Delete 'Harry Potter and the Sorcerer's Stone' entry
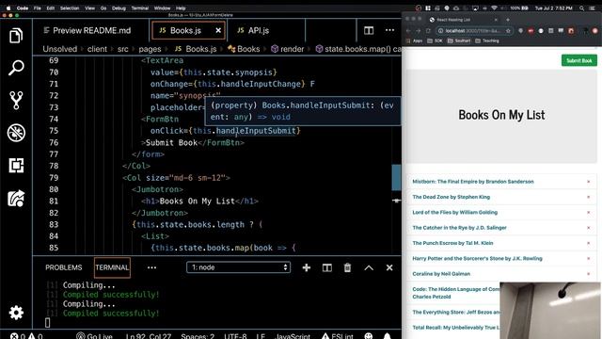Image resolution: width=602 pixels, height=339 pixels. [588, 258]
